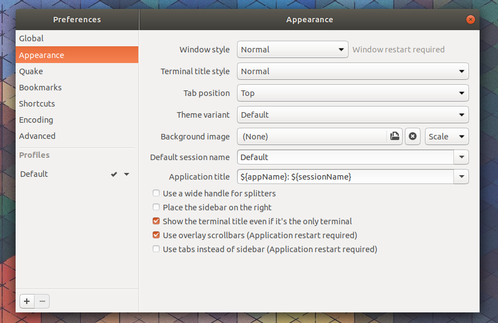Enable tabs instead of sidebar

(x=156, y=249)
